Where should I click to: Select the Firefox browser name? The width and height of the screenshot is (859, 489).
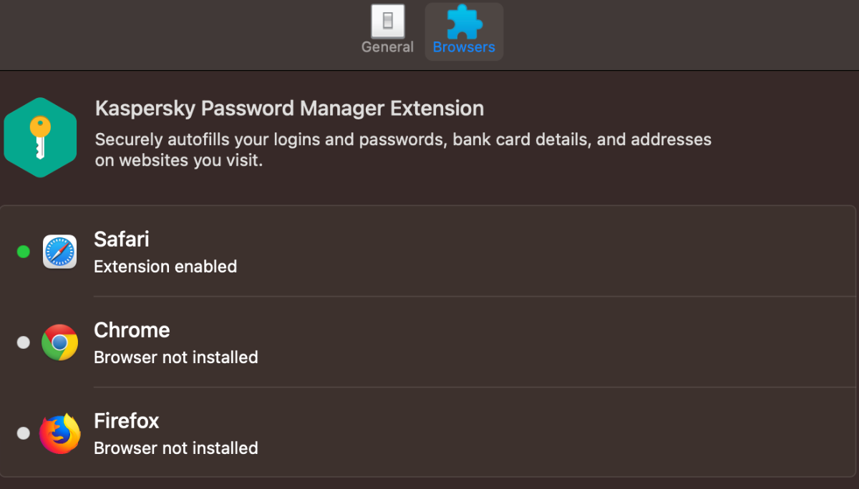click(127, 420)
